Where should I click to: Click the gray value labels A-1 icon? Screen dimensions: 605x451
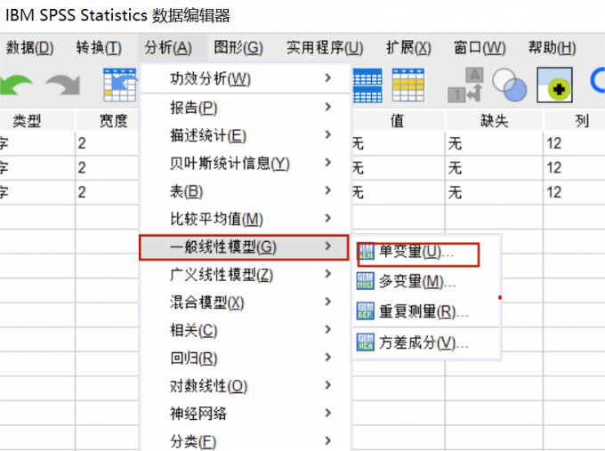[465, 85]
